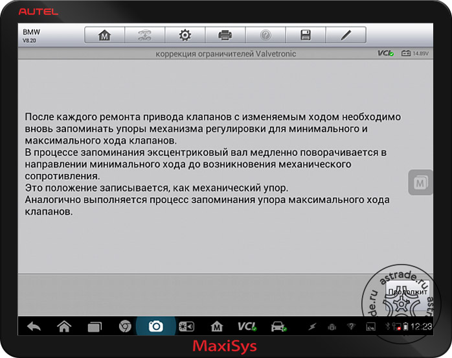This screenshot has height=358, width=452.
Task: Tap the Wi-Fi status icon
Action: (351, 326)
